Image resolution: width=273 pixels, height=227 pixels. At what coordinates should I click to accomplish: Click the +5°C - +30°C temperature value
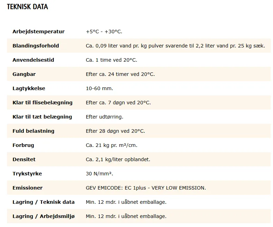[104, 32]
